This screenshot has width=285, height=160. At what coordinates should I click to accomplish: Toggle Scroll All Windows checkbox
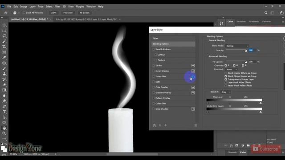24,13
